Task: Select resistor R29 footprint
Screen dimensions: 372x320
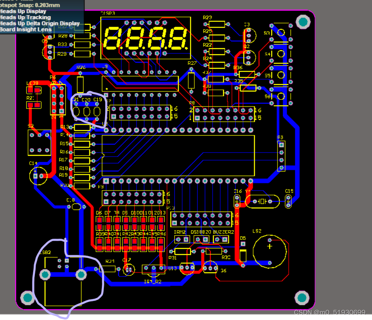Action: (x=82, y=54)
